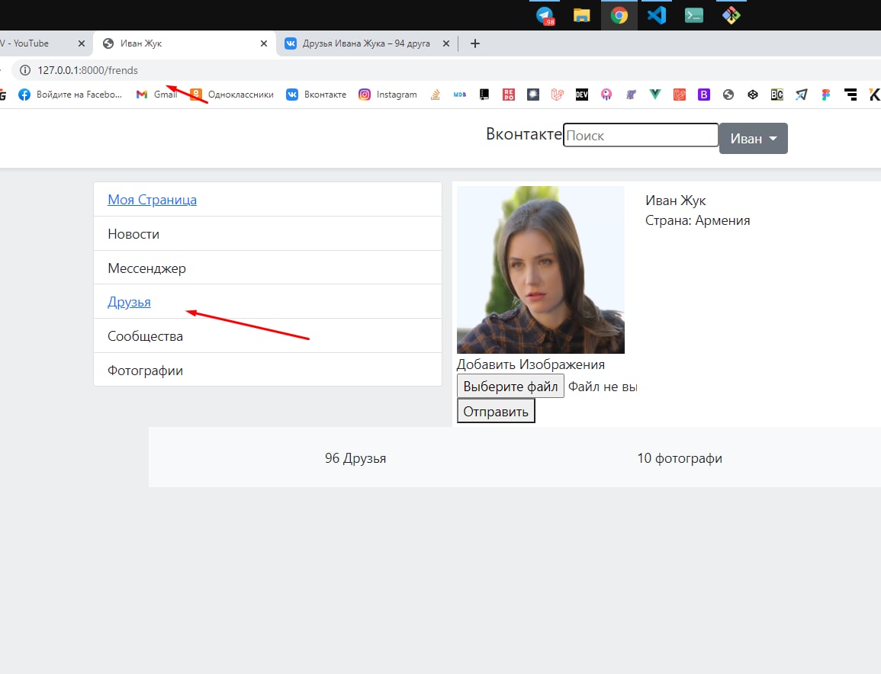Open the CodePen bookmark icon
The width and height of the screenshot is (881, 674).
[x=753, y=95]
